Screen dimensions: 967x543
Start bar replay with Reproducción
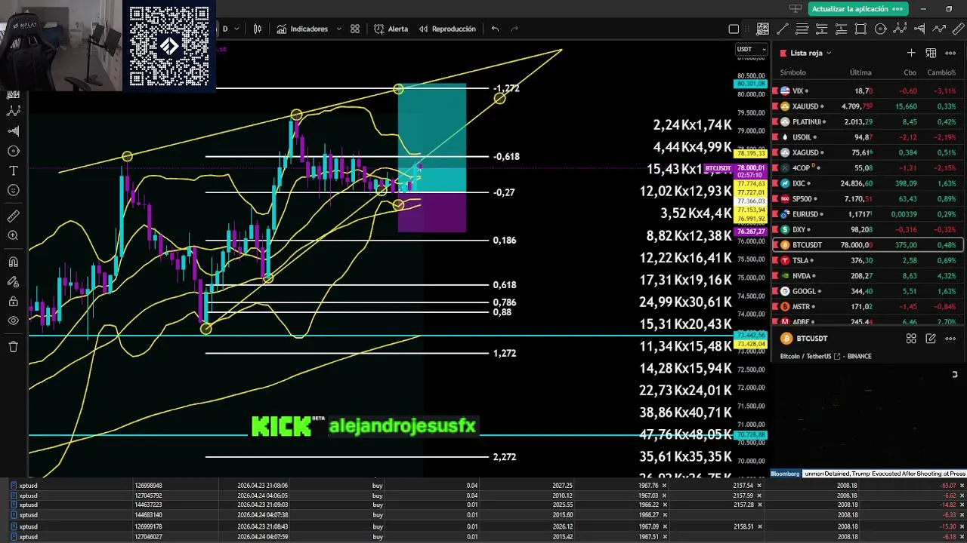[x=447, y=29]
